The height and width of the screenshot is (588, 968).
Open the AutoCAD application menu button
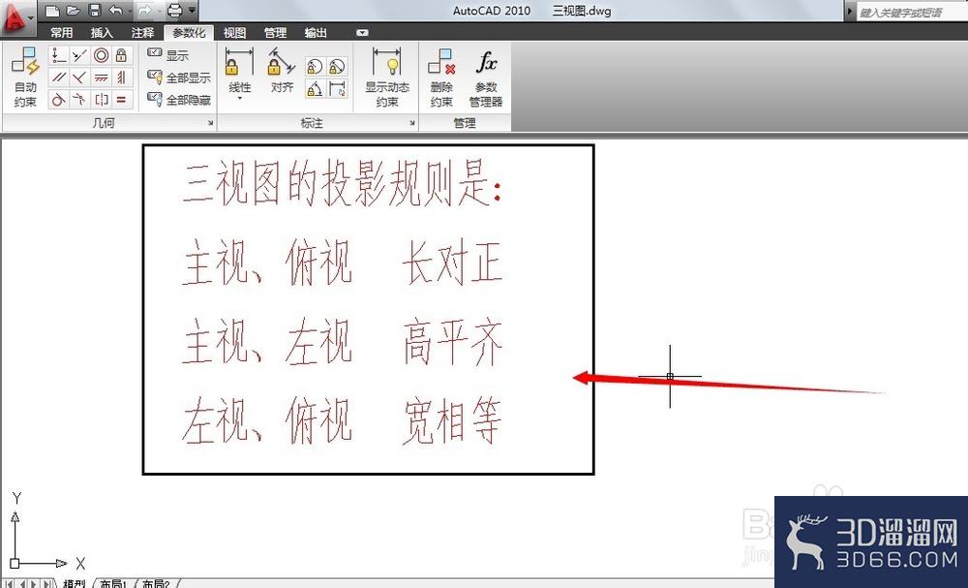(17, 16)
